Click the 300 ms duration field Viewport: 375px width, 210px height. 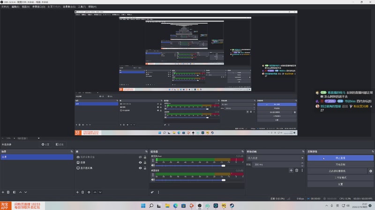click(276, 165)
